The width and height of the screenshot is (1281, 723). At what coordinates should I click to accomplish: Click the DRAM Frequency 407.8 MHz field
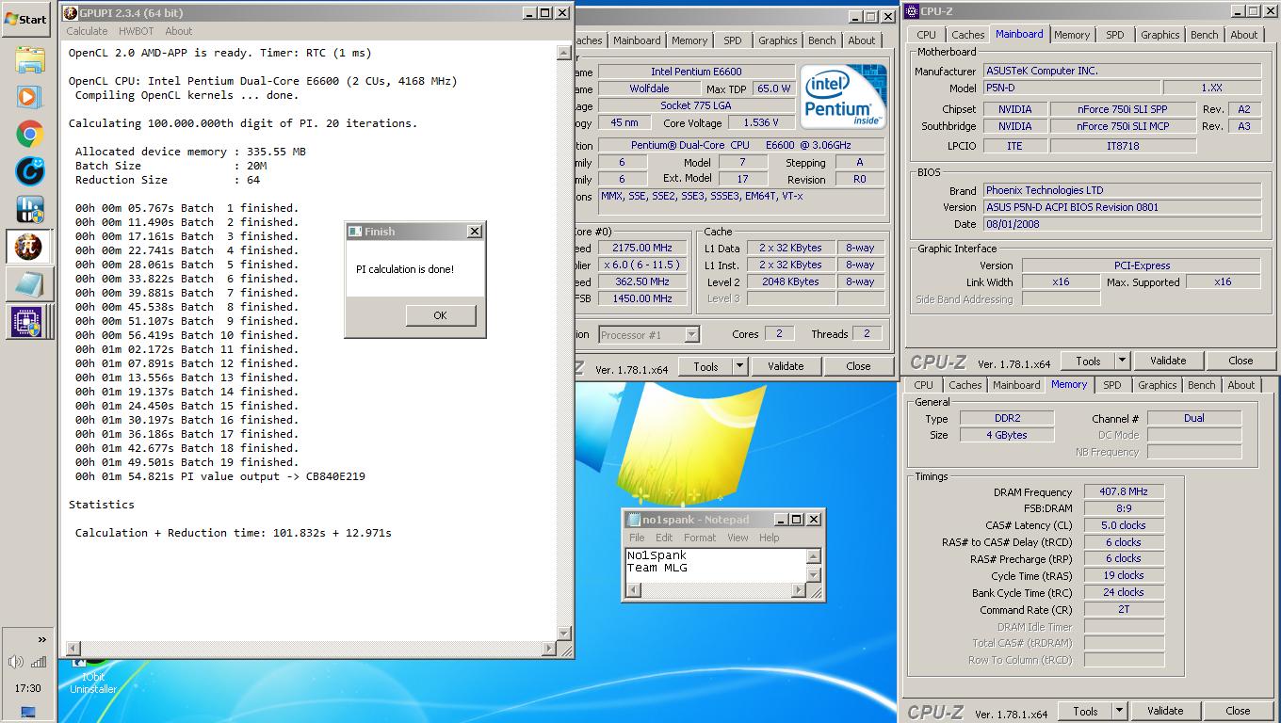(1124, 491)
